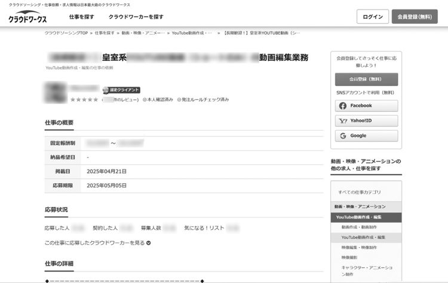Select すべての仕事カテゴリ in sidebar
448x283 pixels.
[x=360, y=192]
